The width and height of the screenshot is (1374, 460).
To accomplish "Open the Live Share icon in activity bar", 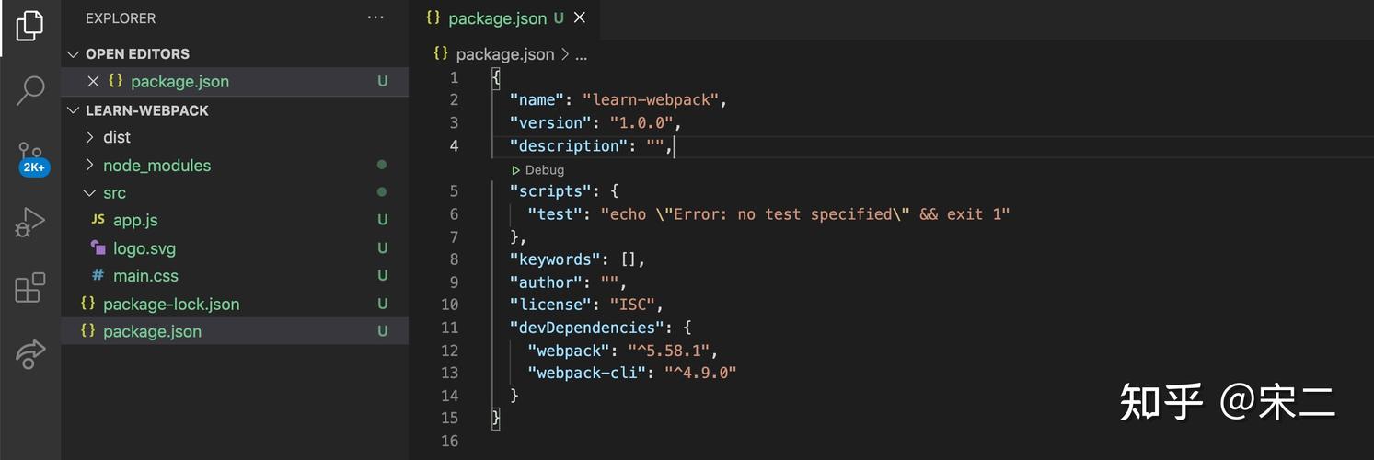I will [30, 353].
